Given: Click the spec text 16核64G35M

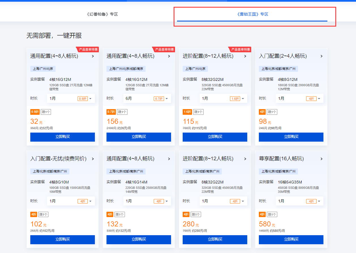Looking at the screenshot, I should 290,182.
